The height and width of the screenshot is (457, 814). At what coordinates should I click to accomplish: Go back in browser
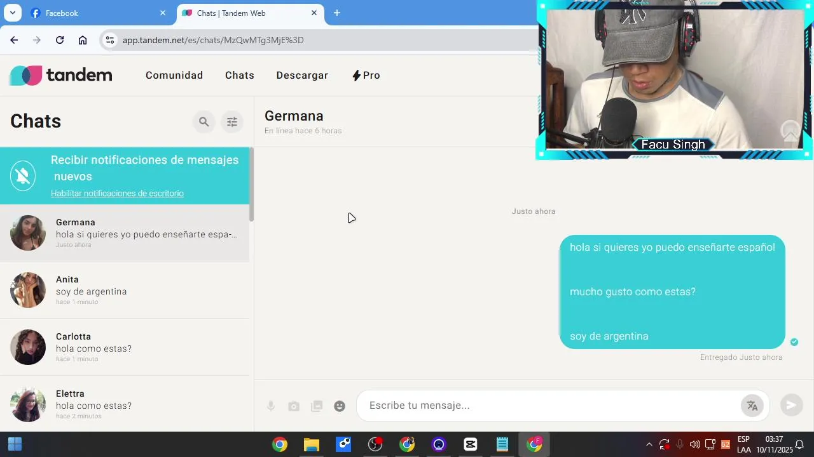pos(14,40)
